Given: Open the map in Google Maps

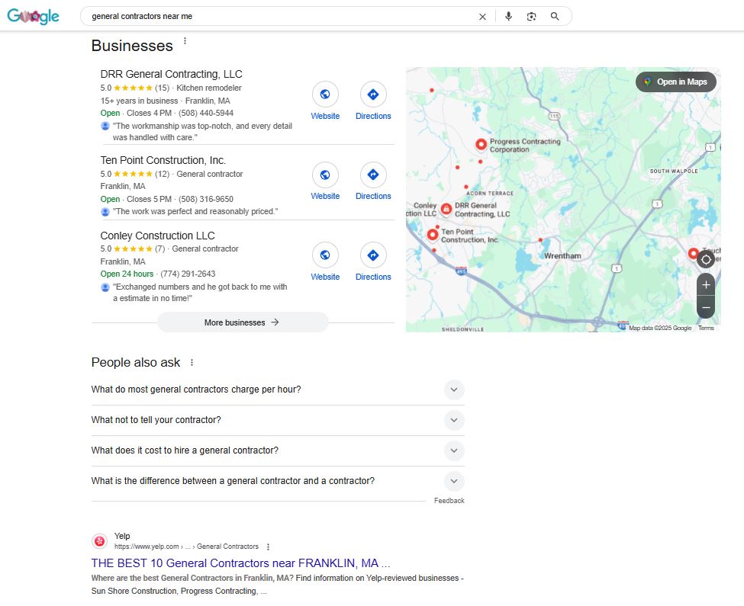Looking at the screenshot, I should tap(676, 82).
